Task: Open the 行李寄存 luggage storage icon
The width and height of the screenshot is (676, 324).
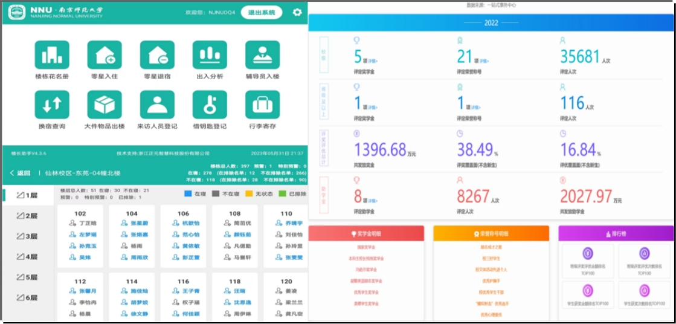Action: (x=262, y=105)
